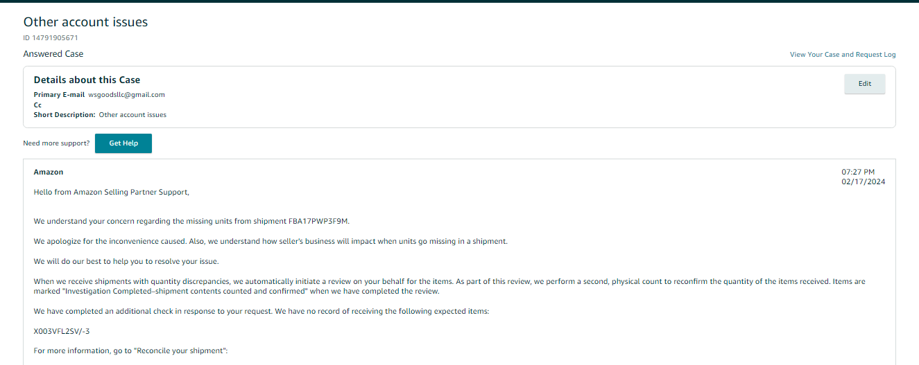Open View Your Case and Request Log
This screenshot has height=365, width=919.
coord(843,55)
